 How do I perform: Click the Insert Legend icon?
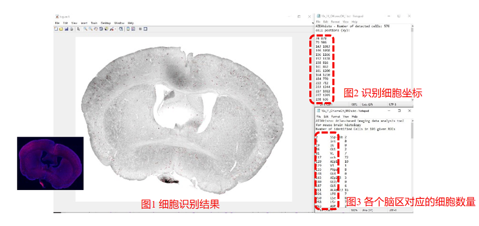pos(133,29)
